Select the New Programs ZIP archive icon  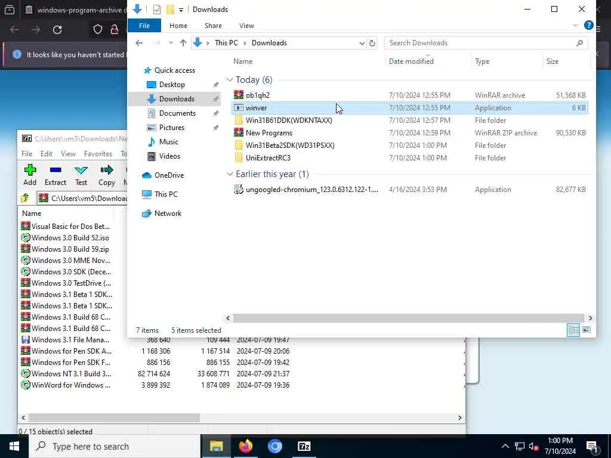(239, 132)
